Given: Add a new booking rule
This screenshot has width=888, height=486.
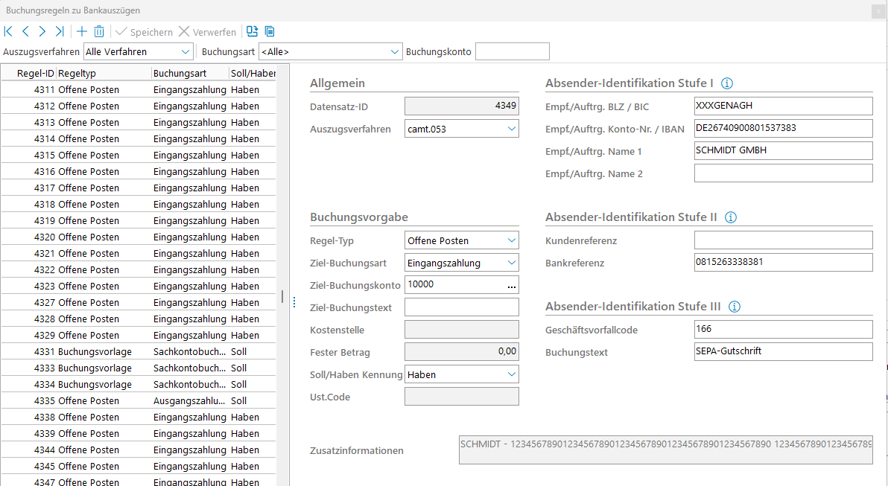Looking at the screenshot, I should coord(82,32).
